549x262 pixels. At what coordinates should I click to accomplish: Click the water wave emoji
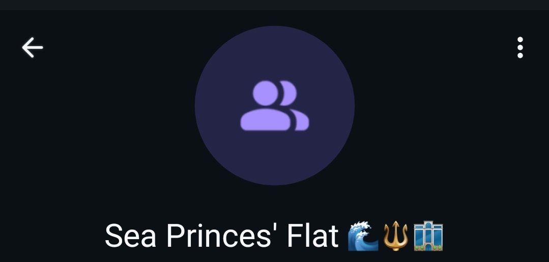363,236
